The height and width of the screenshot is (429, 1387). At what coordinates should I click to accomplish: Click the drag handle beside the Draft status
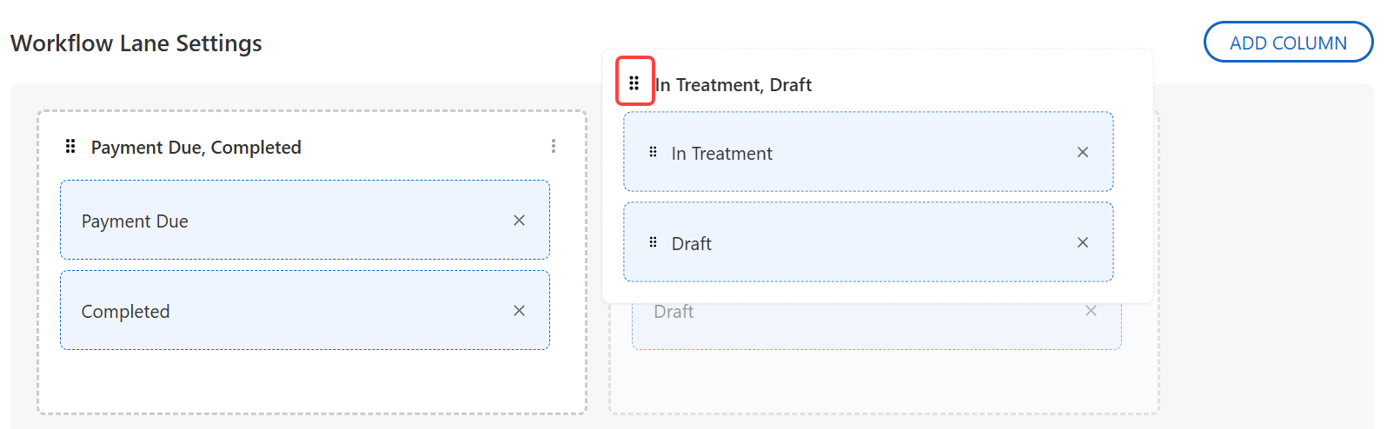pos(654,242)
